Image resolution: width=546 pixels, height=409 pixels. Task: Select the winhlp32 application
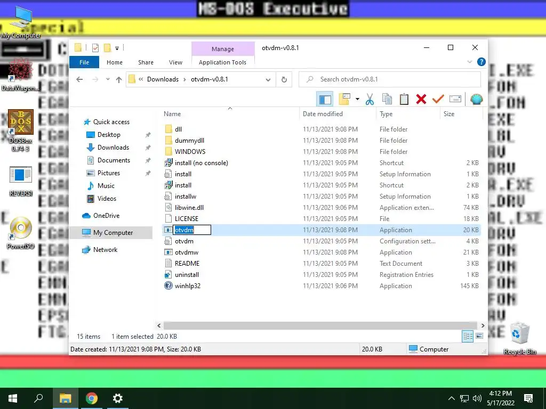[x=187, y=286]
